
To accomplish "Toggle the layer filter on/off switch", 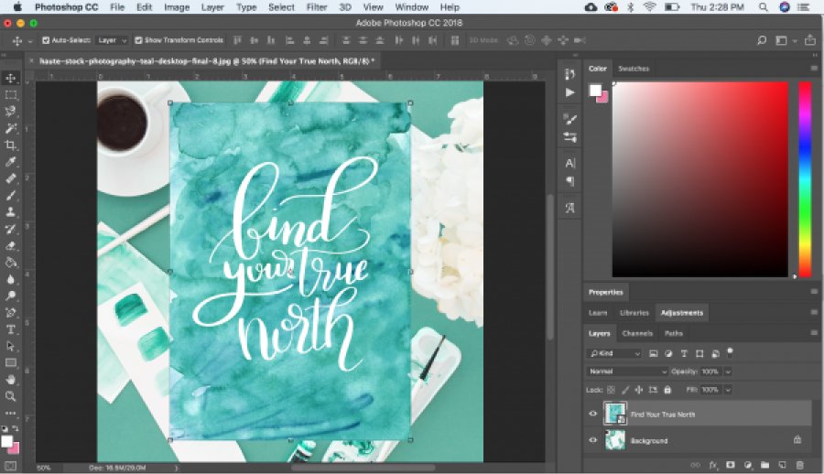I will click(x=730, y=351).
